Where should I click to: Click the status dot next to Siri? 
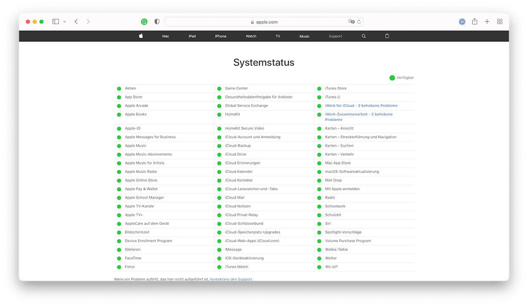point(319,224)
